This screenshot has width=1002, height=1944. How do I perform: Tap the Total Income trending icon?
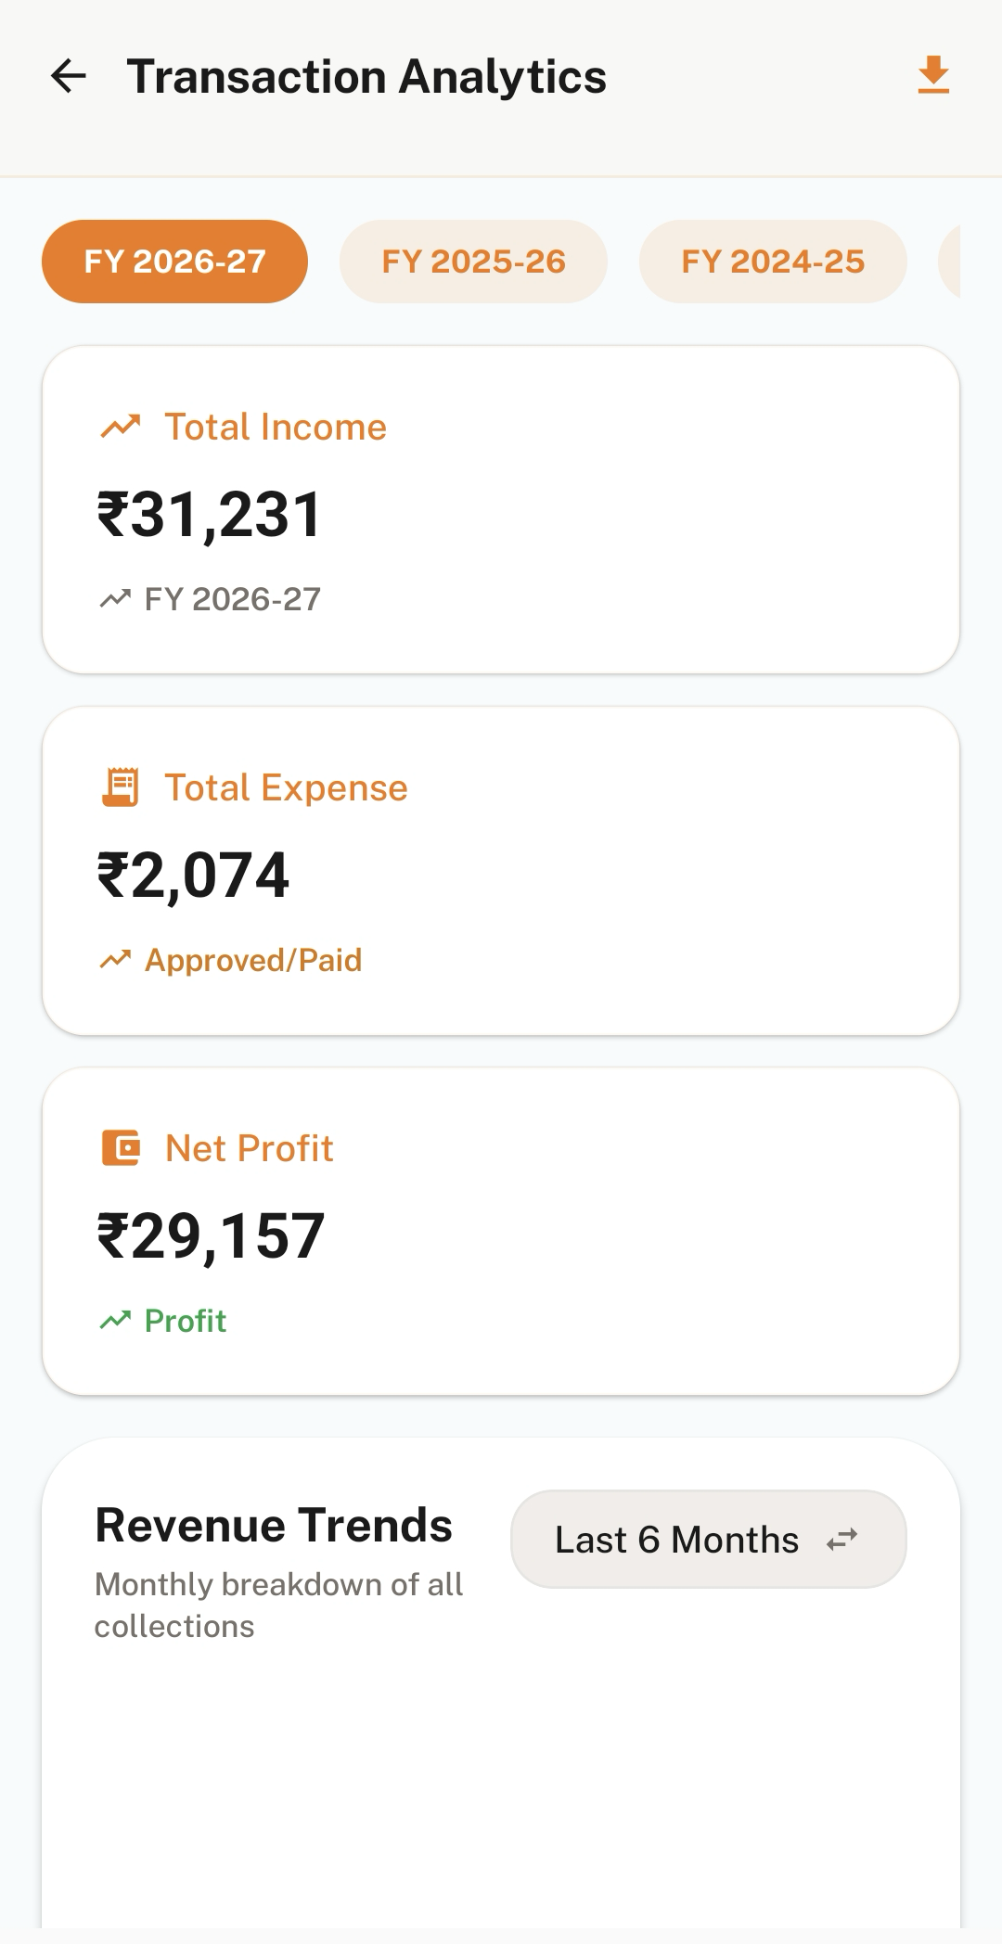(121, 427)
